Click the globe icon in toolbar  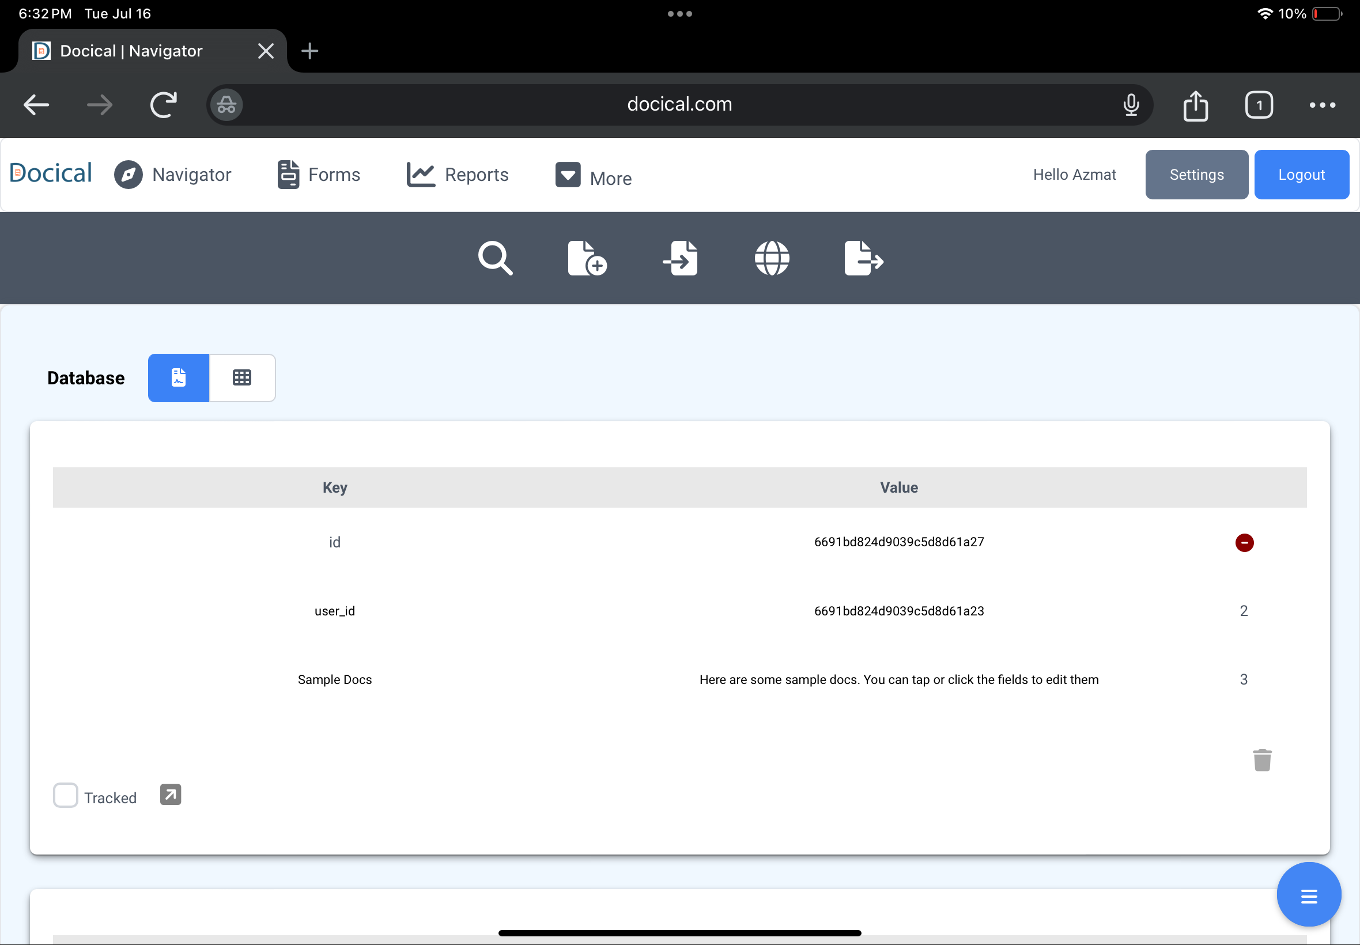click(772, 258)
